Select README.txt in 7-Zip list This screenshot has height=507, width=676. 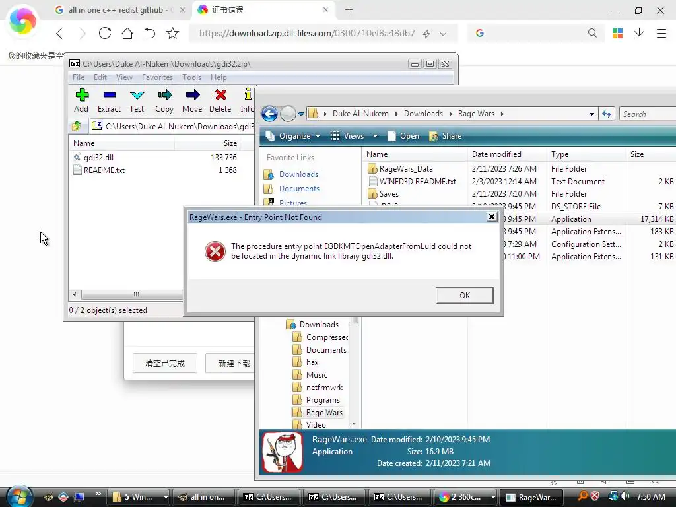[x=104, y=170]
